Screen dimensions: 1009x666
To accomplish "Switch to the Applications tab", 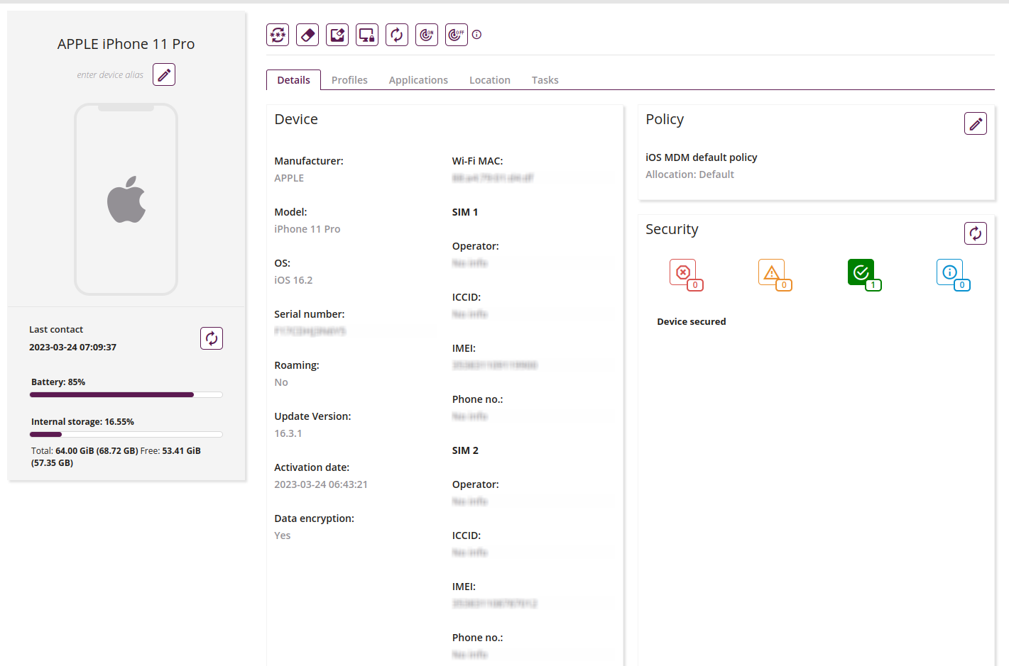I will tap(418, 80).
